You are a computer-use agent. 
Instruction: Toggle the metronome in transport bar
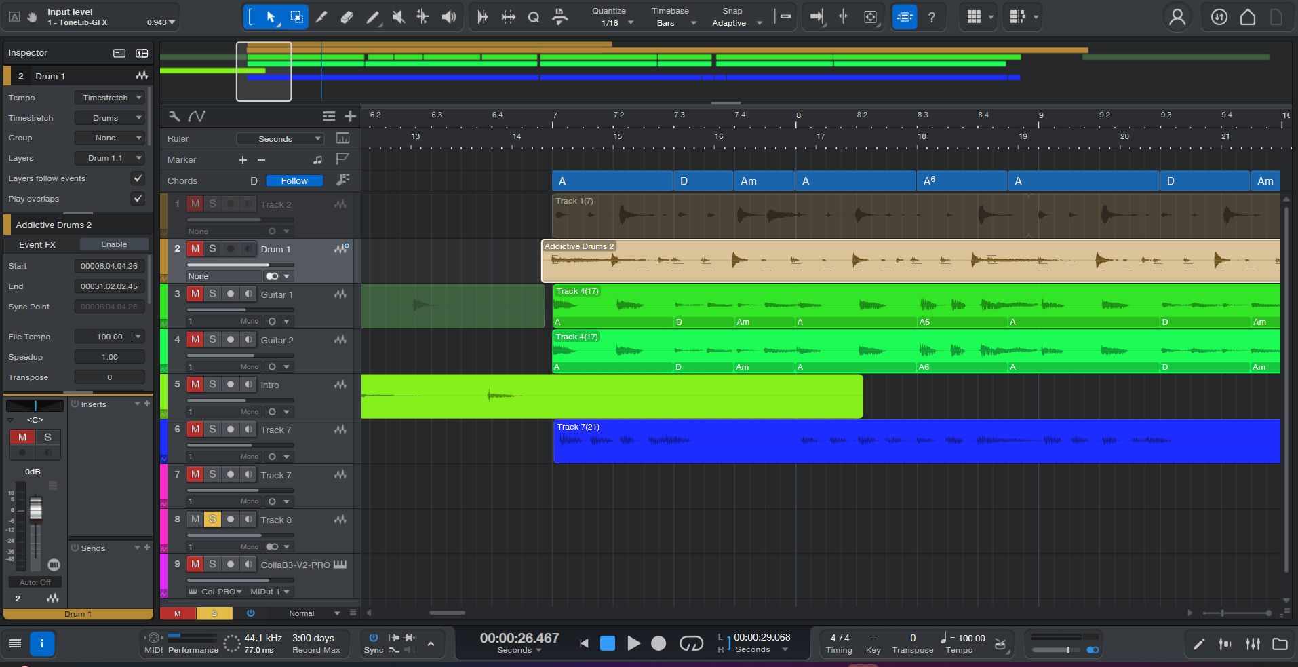pyautogui.click(x=1000, y=644)
